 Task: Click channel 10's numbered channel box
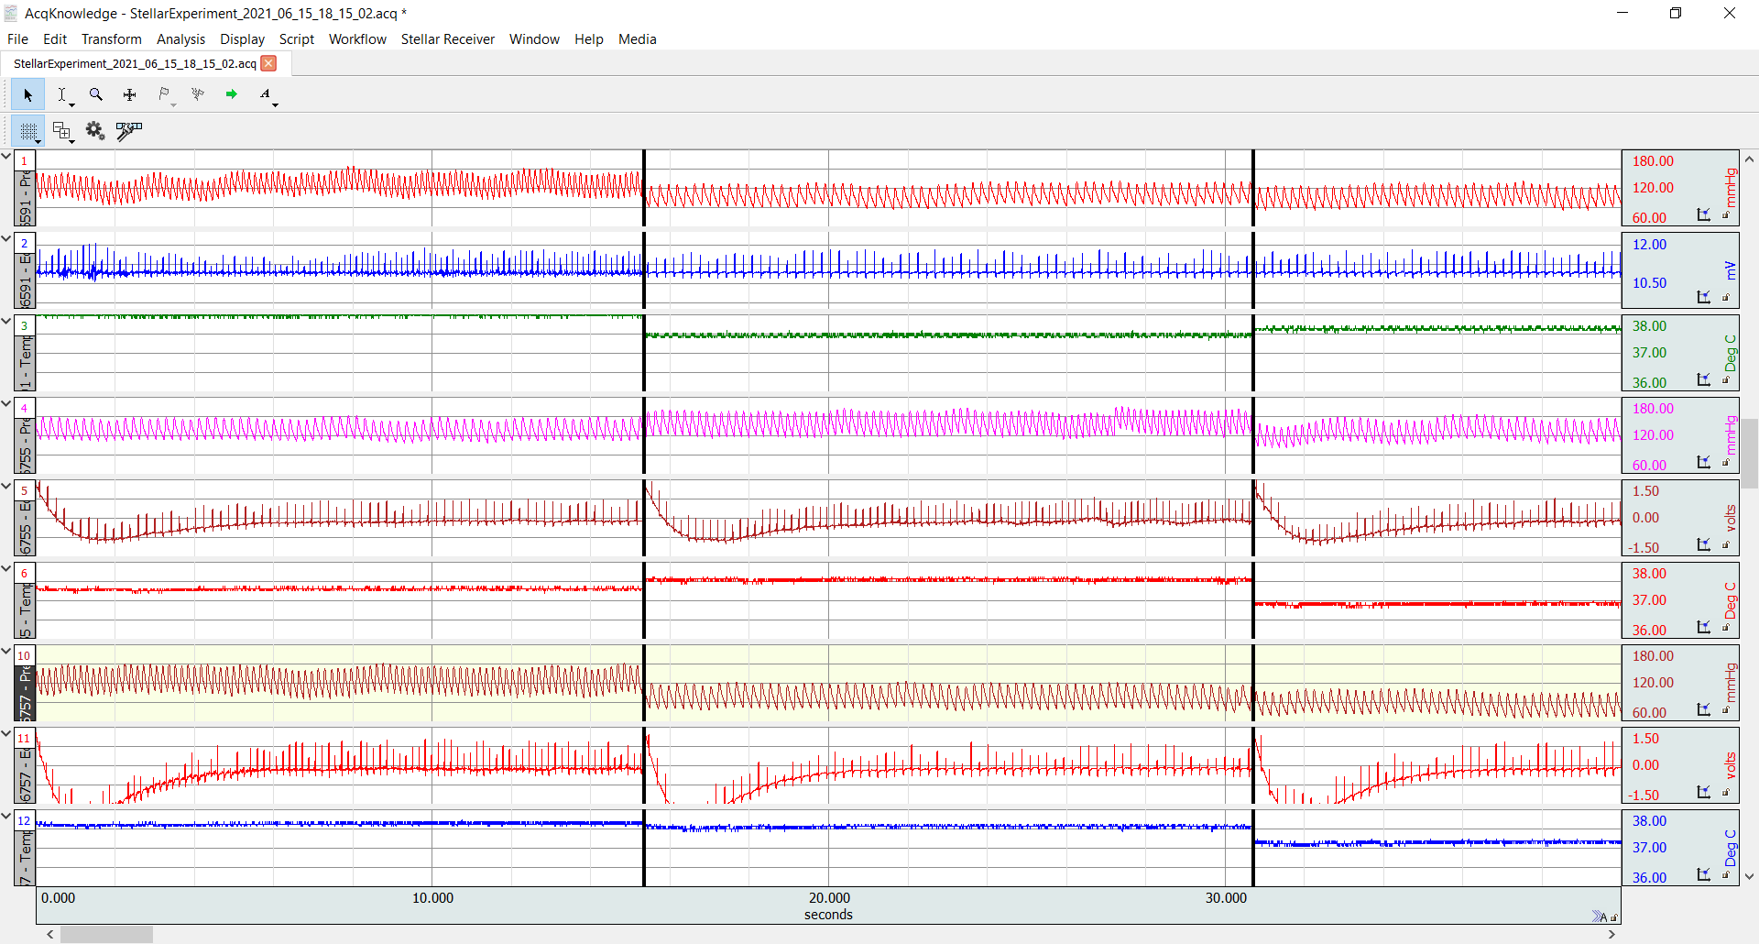(25, 654)
